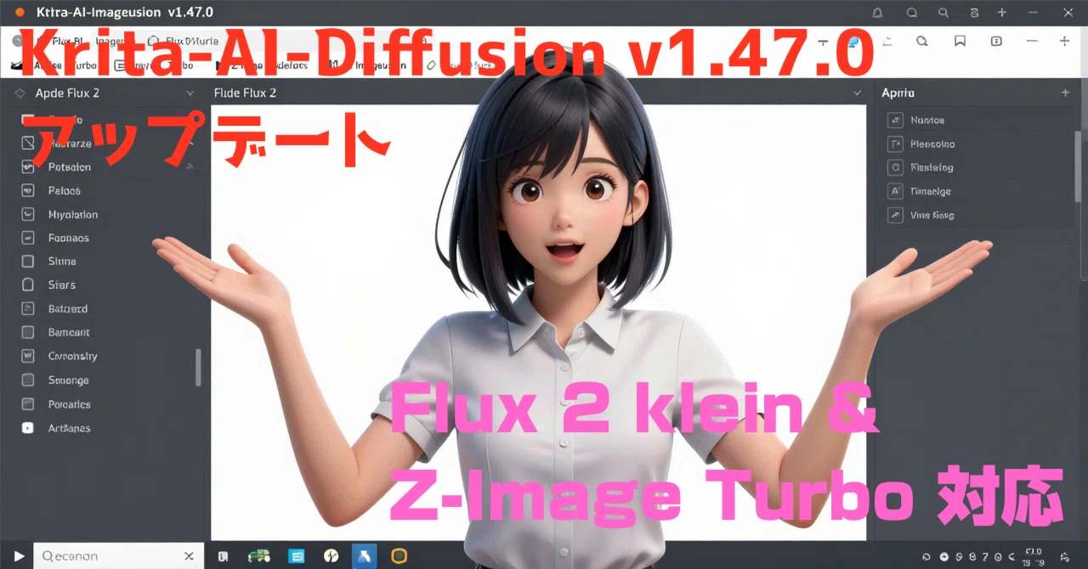Viewport: 1088px width, 569px height.
Task: Expand the Apde Flux 2 dropdown chevron
Action: (190, 93)
